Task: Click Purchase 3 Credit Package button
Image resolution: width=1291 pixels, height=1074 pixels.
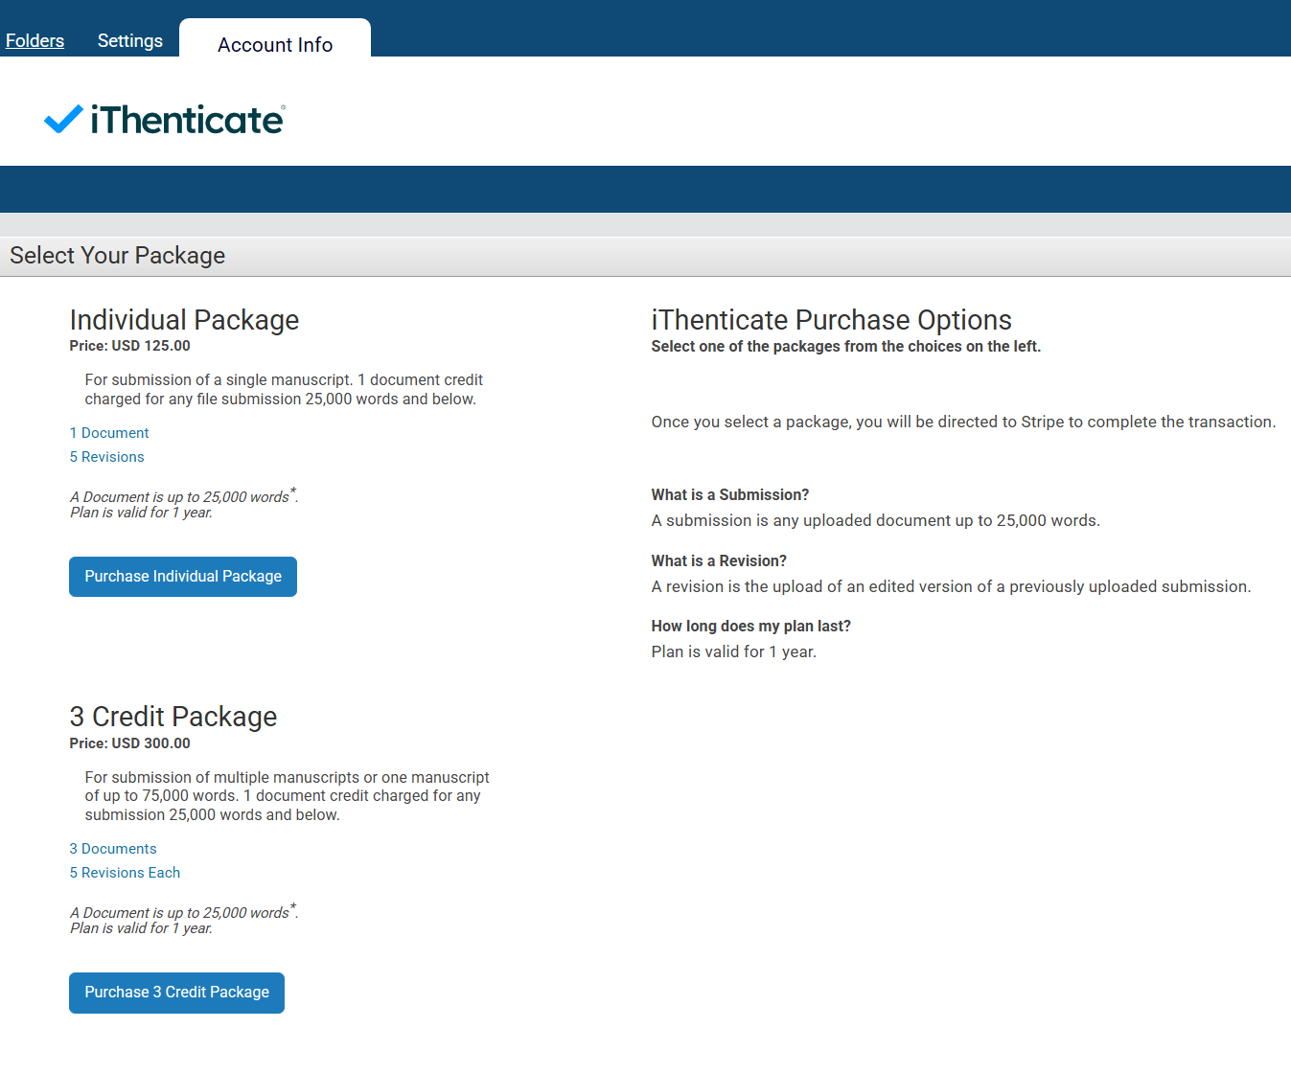Action: click(176, 993)
